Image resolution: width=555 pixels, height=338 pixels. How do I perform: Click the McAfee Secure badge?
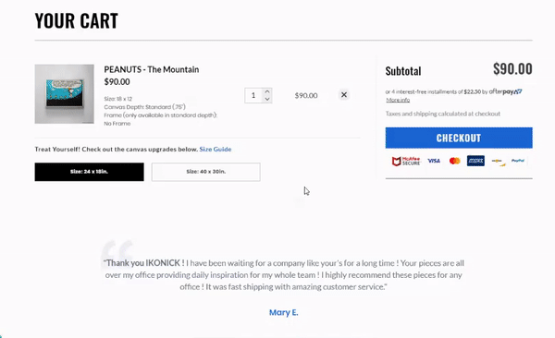(406, 162)
